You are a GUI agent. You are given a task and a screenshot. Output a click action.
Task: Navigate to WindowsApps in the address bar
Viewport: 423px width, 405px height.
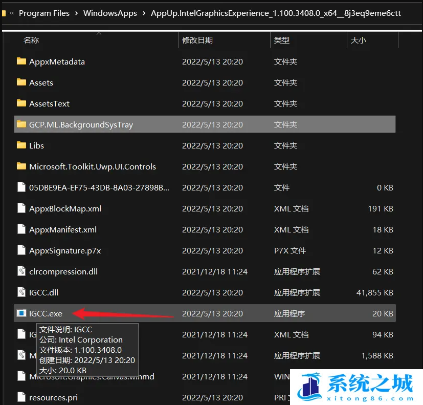coord(110,13)
